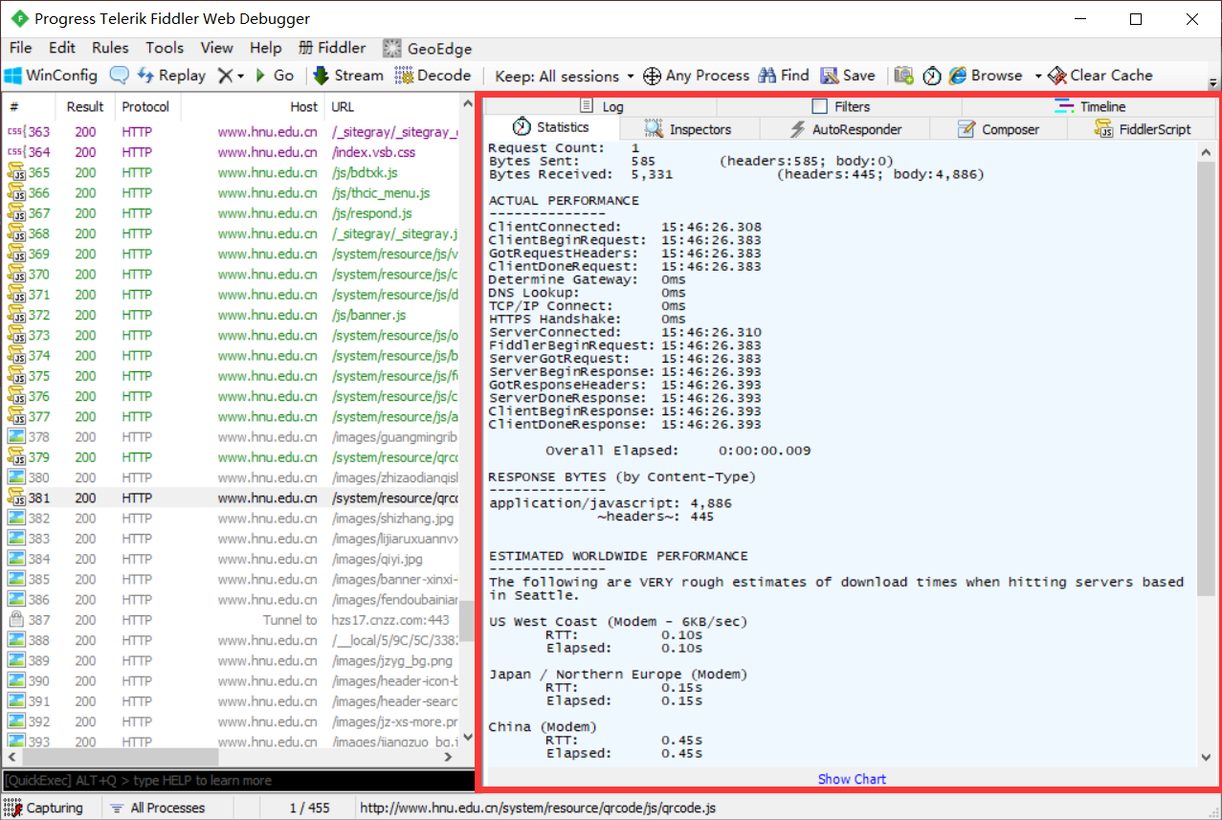Open the Rules menu
The height and width of the screenshot is (820, 1222).
click(x=110, y=48)
